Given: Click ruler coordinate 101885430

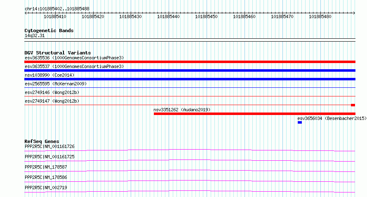Looking at the screenshot, I should tap(131, 16).
